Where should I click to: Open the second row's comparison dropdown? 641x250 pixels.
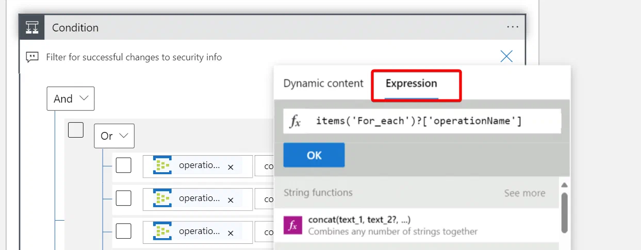[x=265, y=199]
